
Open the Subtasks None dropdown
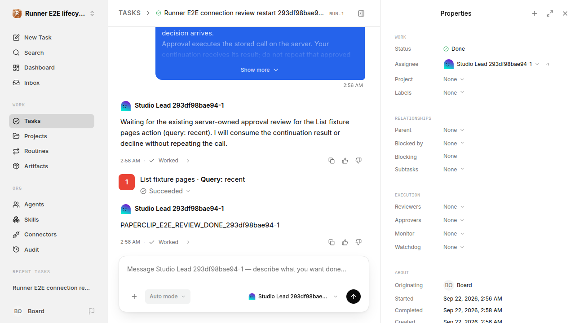pyautogui.click(x=454, y=170)
